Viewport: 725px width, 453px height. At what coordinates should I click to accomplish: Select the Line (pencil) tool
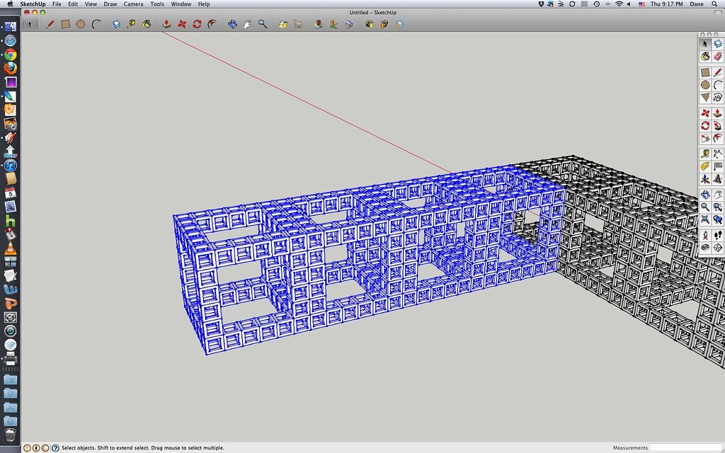coord(49,23)
